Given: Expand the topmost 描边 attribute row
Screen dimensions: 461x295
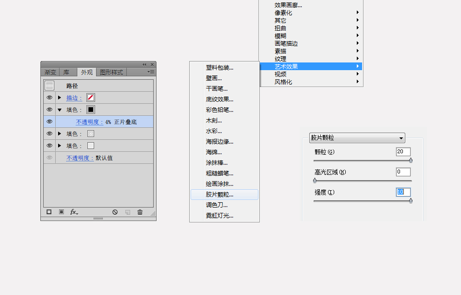Looking at the screenshot, I should (x=59, y=98).
